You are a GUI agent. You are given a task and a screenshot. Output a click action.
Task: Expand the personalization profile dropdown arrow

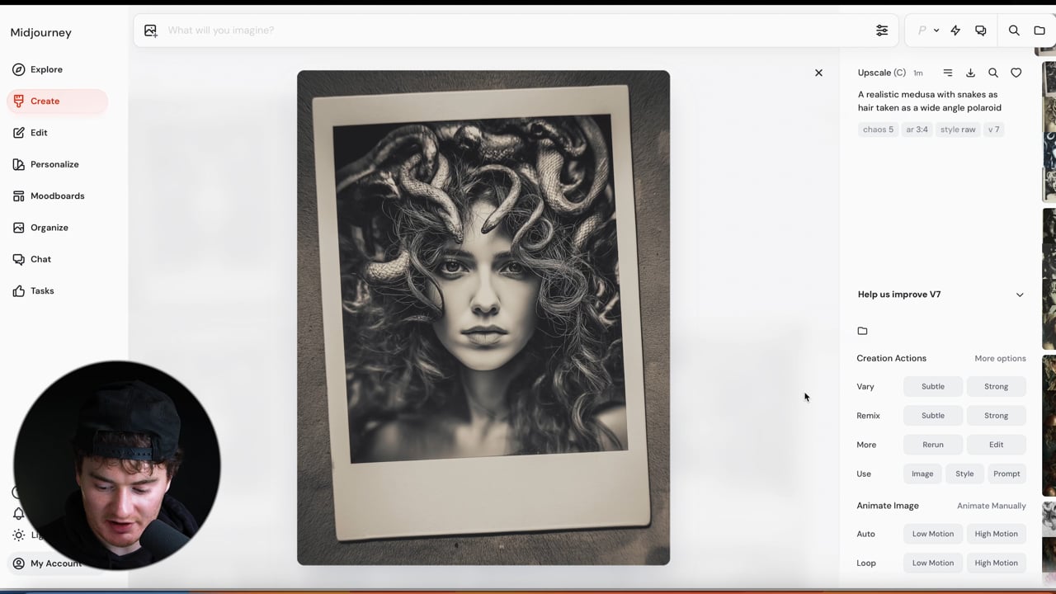936,31
